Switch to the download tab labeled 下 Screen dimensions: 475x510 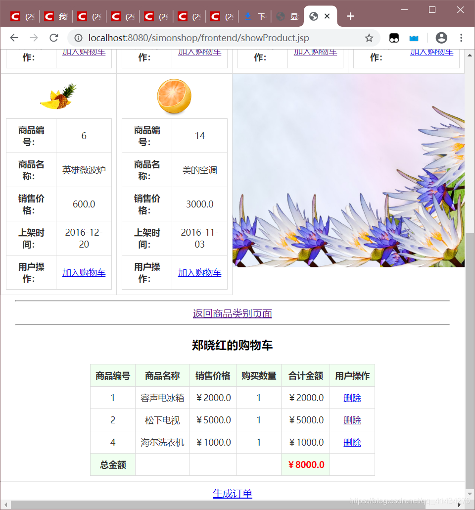(x=255, y=17)
